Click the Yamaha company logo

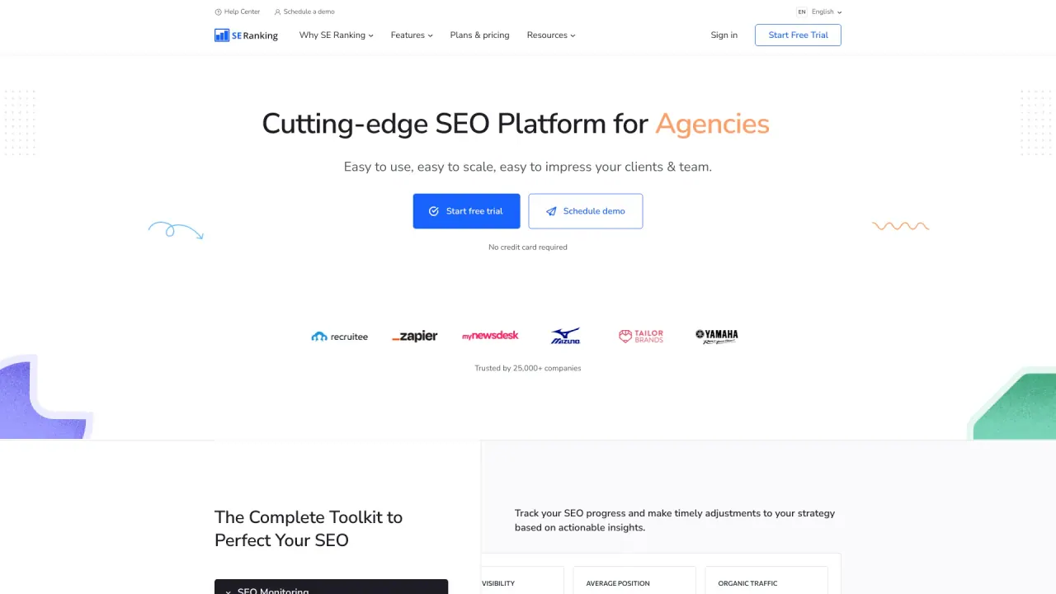coord(716,336)
